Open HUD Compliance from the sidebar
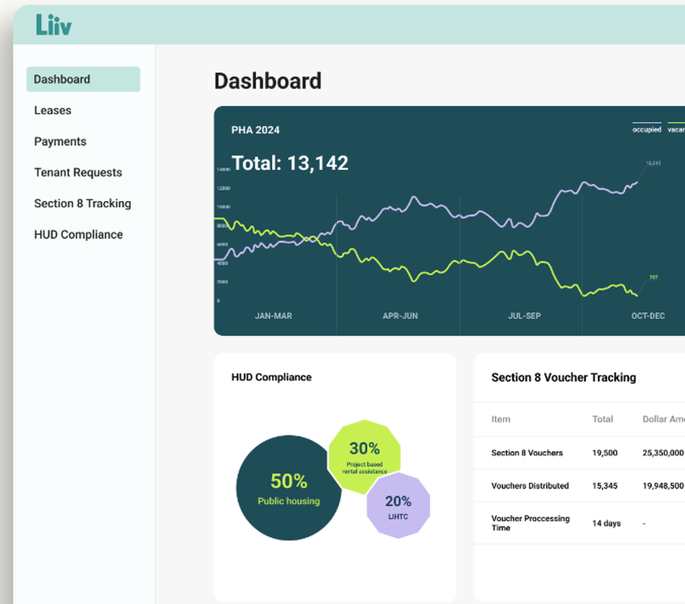This screenshot has height=604, width=685. pos(79,234)
